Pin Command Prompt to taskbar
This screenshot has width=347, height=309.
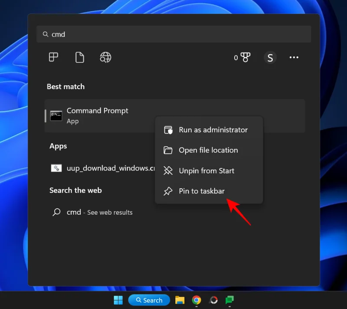202,191
